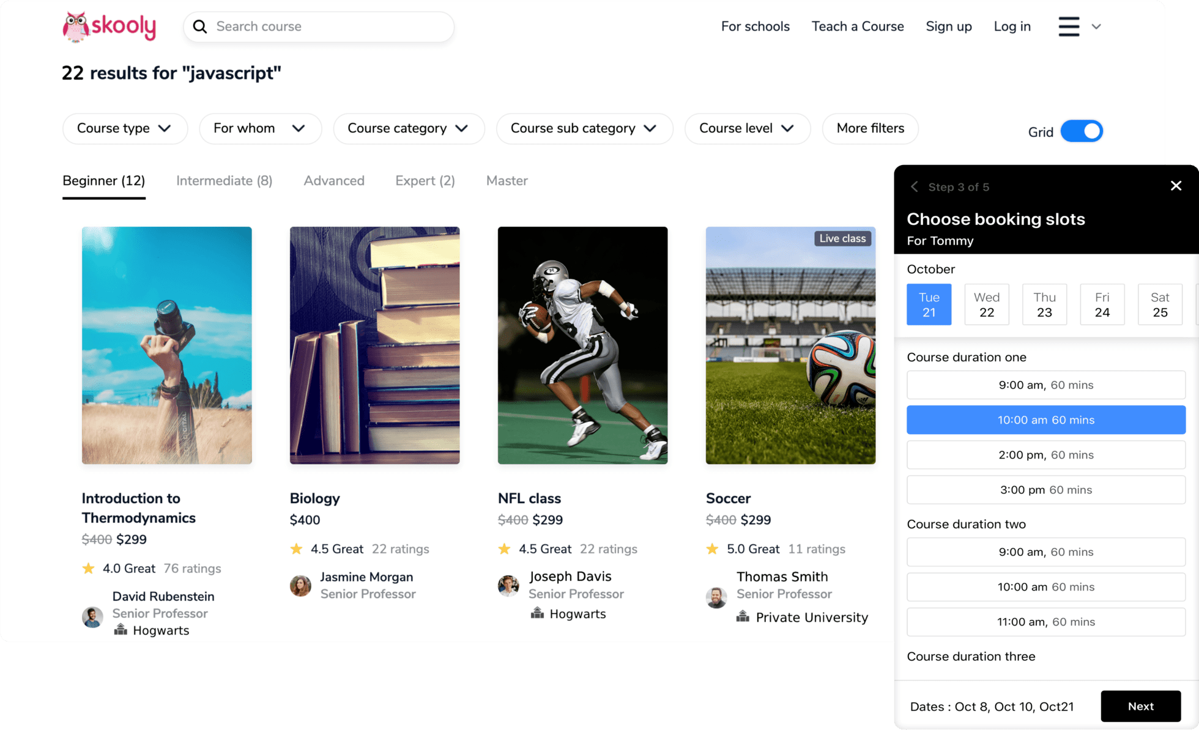Go back using the Step 3 chevron
Screen dimensions: 1199x730
[914, 186]
